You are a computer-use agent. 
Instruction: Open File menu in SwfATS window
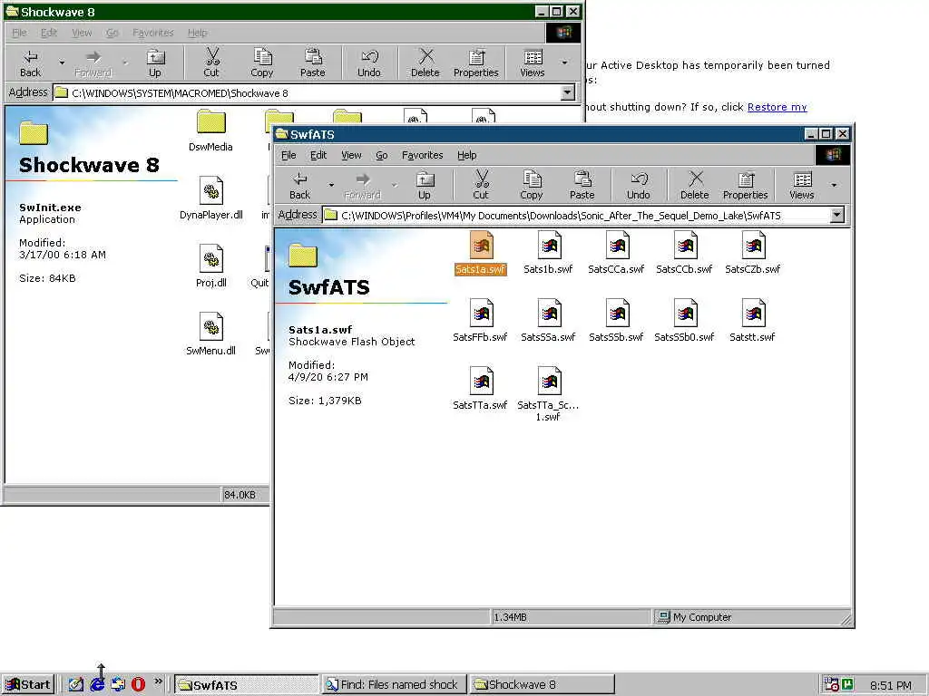(x=288, y=155)
